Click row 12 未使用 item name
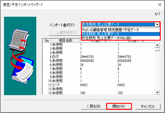This screenshot has height=113, width=165. (x=57, y=89)
